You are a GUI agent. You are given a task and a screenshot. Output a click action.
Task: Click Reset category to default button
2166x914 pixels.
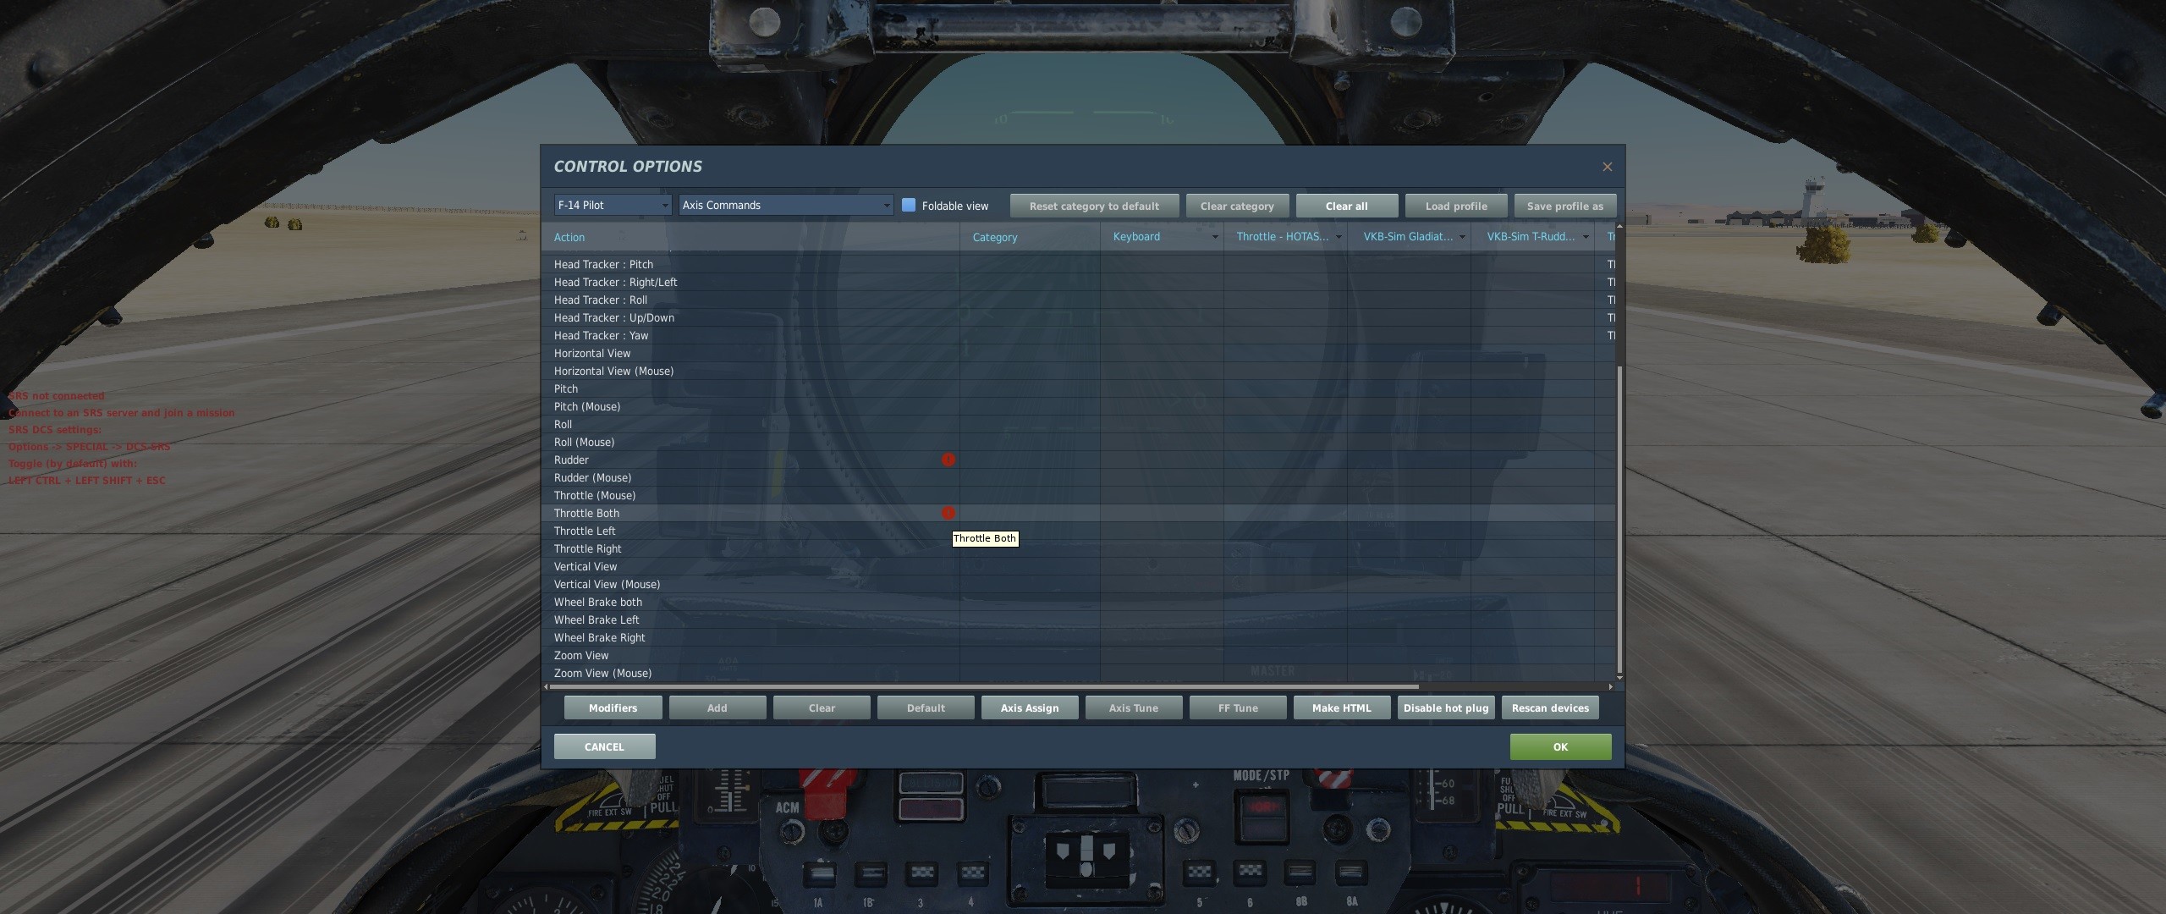[1094, 206]
